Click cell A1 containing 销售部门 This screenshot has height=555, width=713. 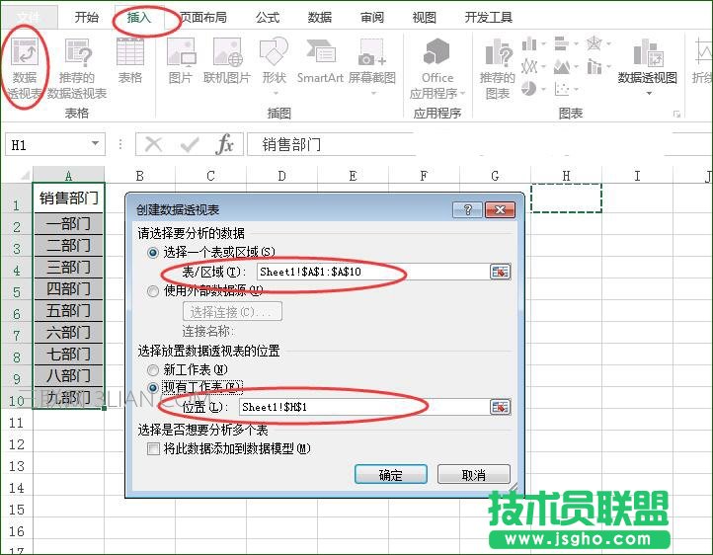pos(69,198)
